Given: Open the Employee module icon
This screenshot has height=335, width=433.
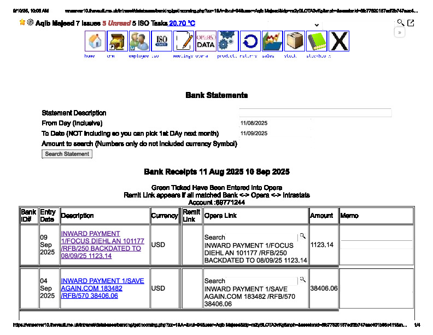Looking at the screenshot, I should click(x=139, y=41).
